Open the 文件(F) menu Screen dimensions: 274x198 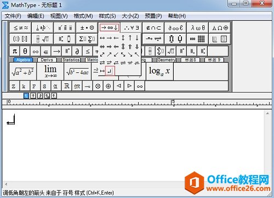point(13,16)
